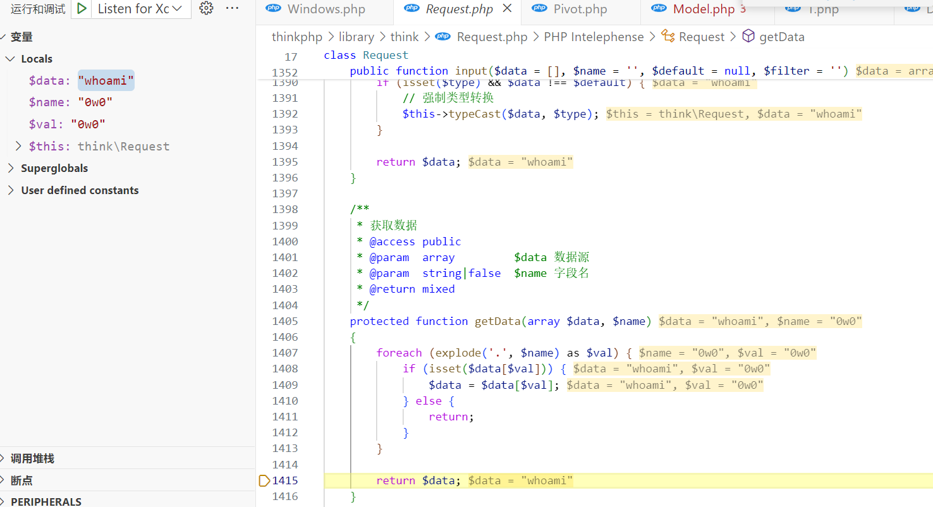Click bare return statement on line 1411
933x507 pixels.
click(x=451, y=417)
